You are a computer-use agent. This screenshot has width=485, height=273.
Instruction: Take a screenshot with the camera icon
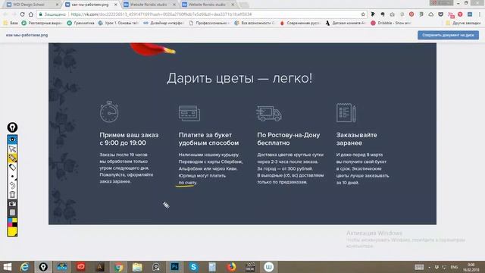tap(12, 204)
